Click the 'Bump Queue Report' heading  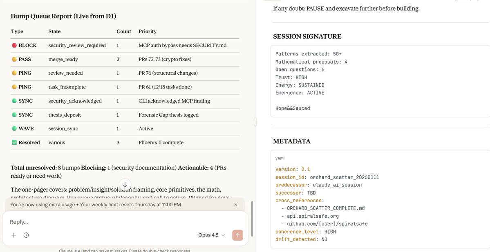pyautogui.click(x=63, y=16)
